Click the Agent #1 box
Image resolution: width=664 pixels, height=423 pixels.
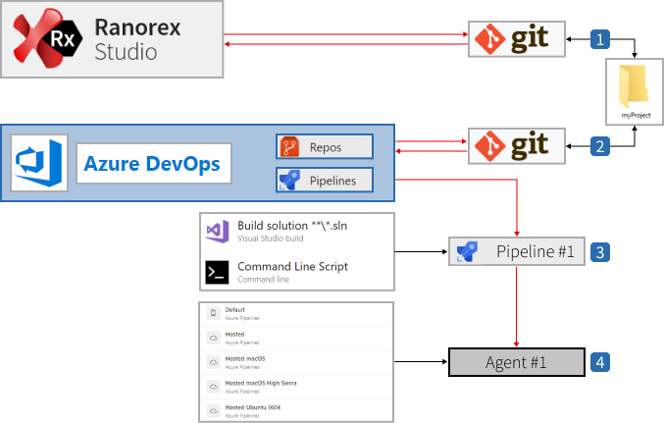pos(517,362)
